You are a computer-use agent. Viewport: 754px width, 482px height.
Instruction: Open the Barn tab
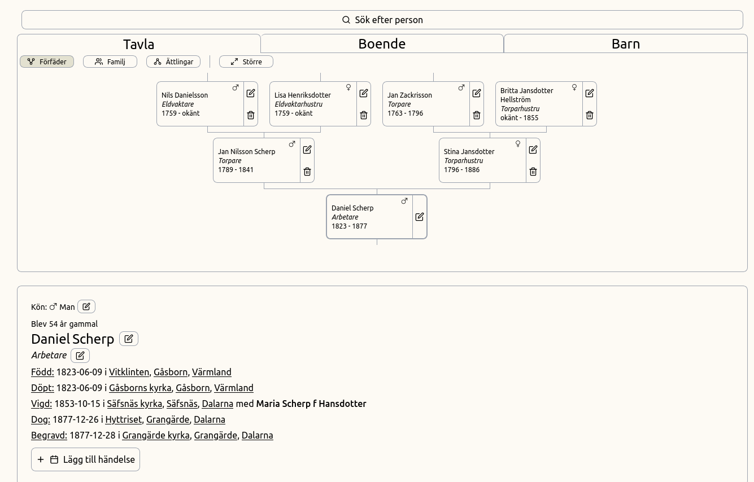click(625, 44)
